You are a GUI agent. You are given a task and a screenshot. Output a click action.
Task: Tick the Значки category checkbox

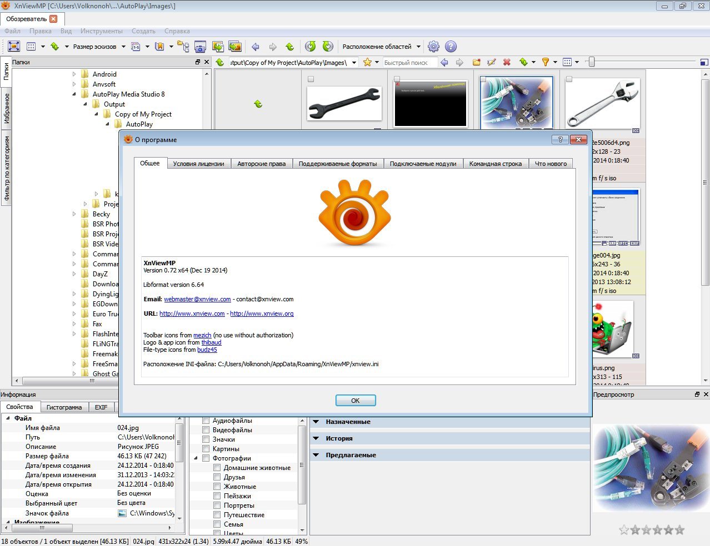(206, 439)
